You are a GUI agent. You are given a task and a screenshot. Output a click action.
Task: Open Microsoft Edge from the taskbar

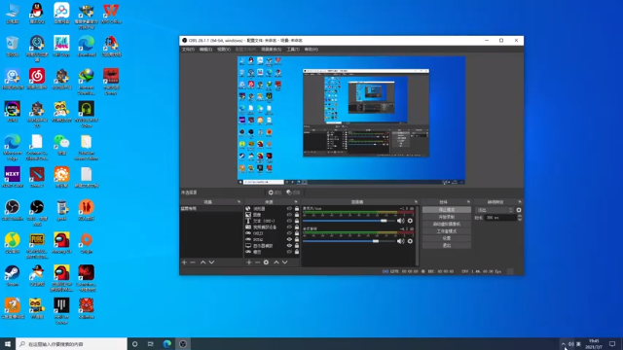166,344
